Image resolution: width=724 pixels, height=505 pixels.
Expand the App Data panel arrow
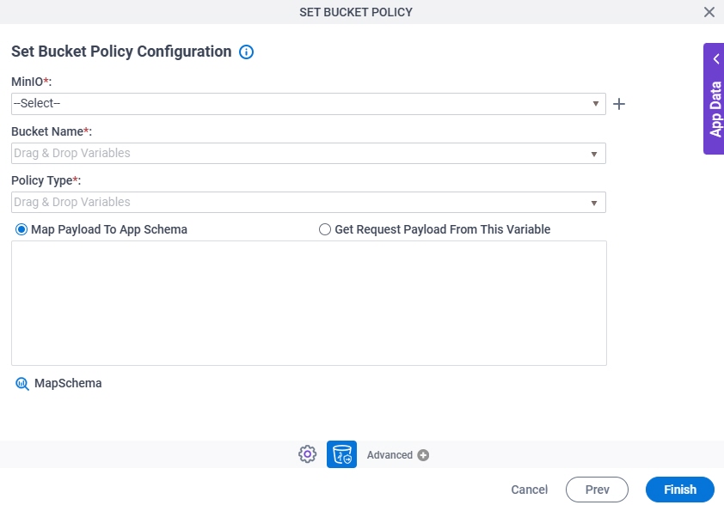click(x=716, y=59)
